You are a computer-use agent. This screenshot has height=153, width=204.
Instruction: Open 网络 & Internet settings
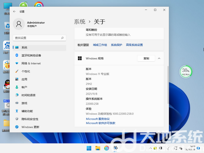coord(40,63)
